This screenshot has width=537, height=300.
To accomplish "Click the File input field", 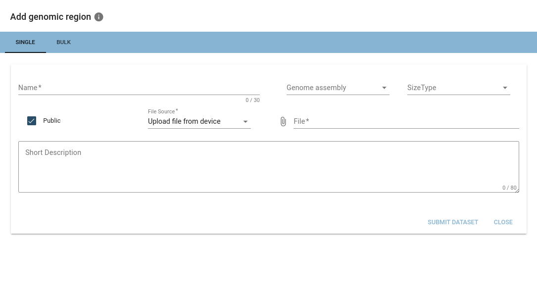I will coord(406,121).
